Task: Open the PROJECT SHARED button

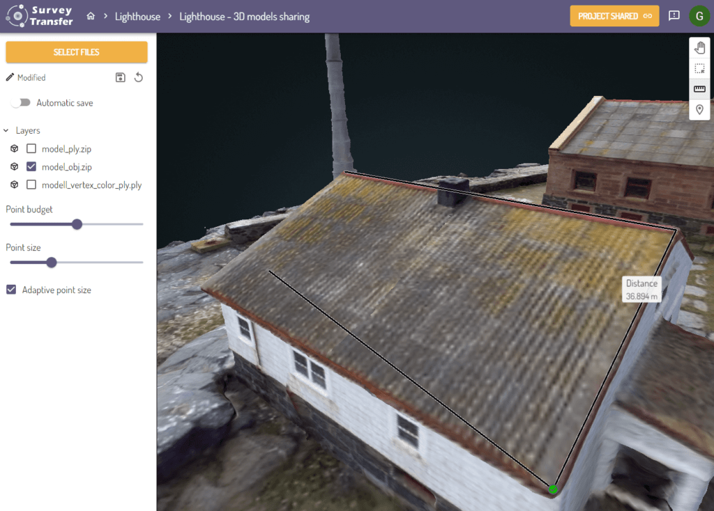Action: (614, 15)
